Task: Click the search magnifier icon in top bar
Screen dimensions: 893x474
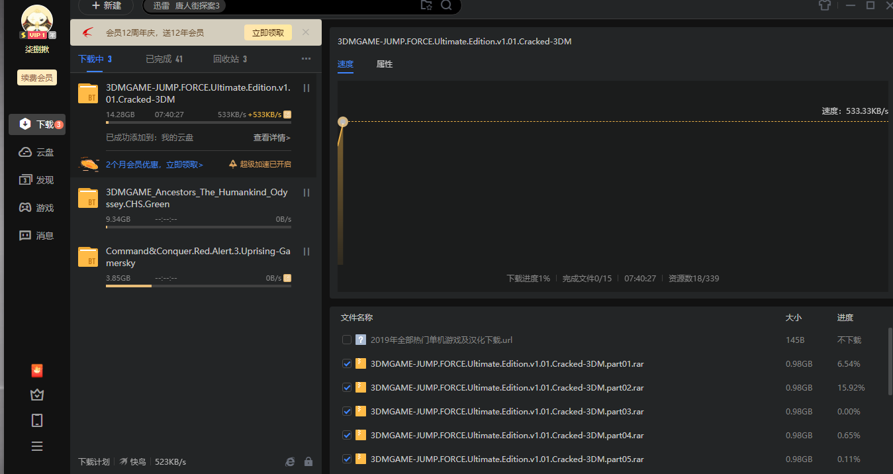Action: 446,5
